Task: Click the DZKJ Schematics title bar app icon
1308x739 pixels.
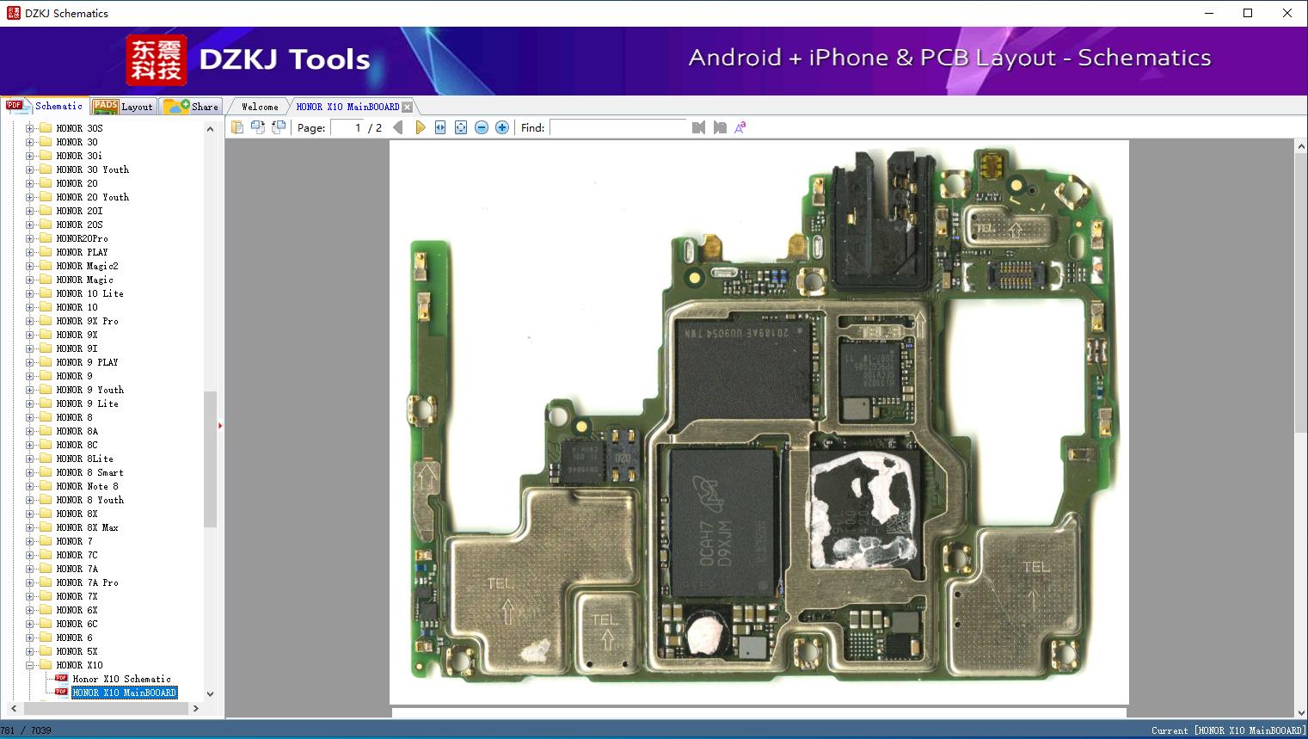Action: tap(13, 13)
